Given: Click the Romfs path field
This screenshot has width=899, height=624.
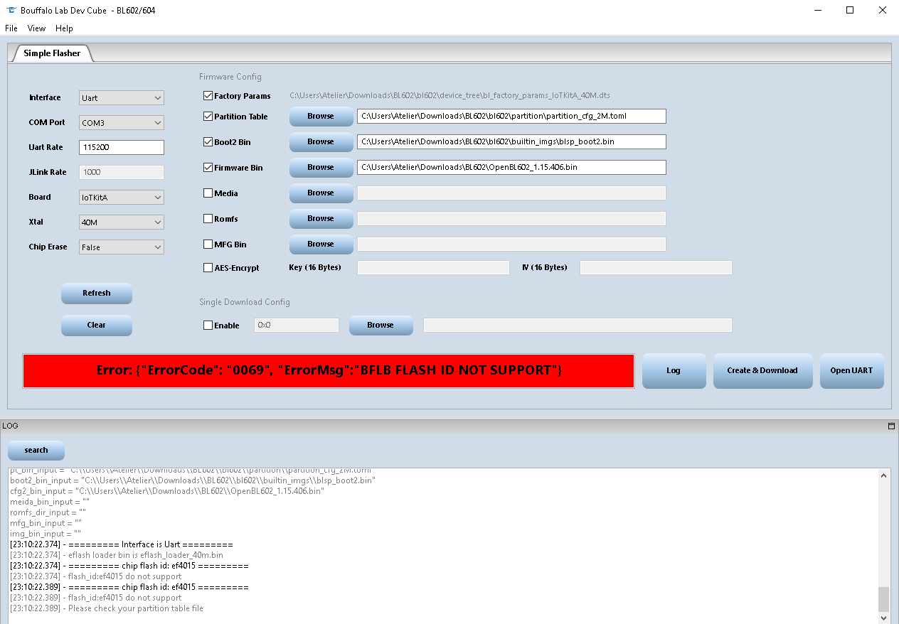Looking at the screenshot, I should (511, 218).
